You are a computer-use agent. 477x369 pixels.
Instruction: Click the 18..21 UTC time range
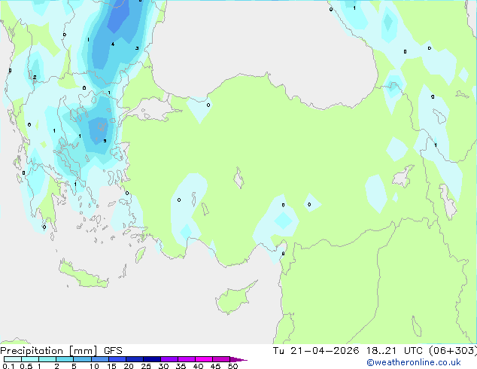pyautogui.click(x=394, y=351)
